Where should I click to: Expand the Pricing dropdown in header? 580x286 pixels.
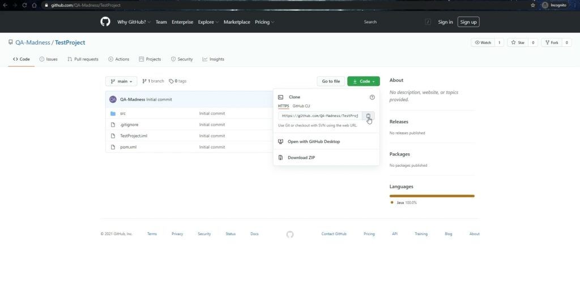coord(265,22)
